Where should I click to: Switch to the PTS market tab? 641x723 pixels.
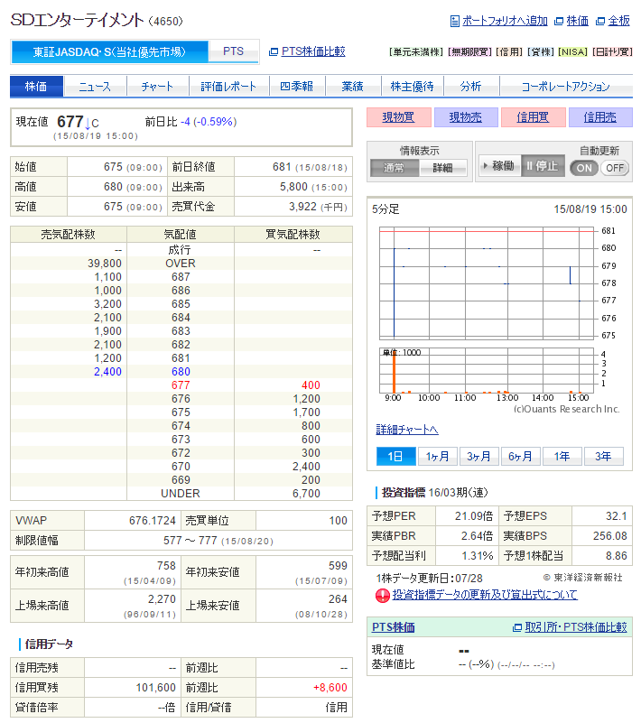pyautogui.click(x=233, y=51)
